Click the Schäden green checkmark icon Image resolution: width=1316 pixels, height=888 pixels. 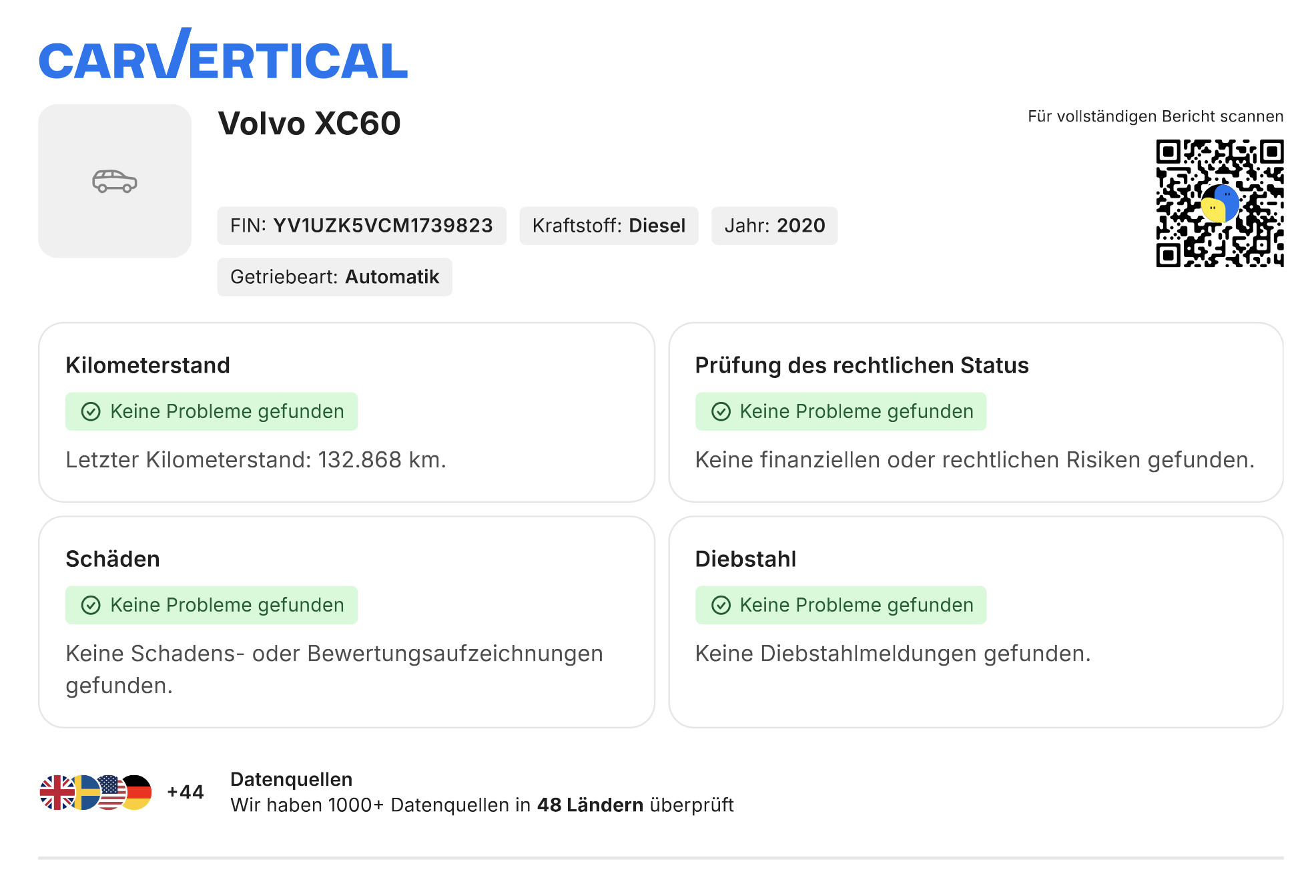pos(91,605)
